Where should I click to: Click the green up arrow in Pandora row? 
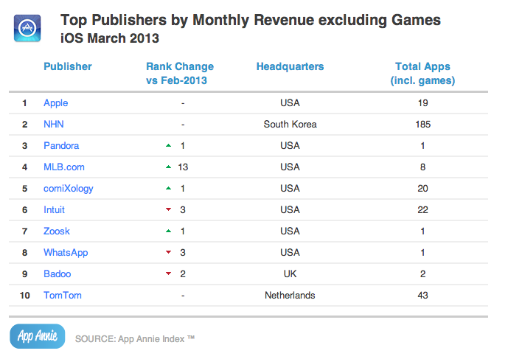point(168,145)
